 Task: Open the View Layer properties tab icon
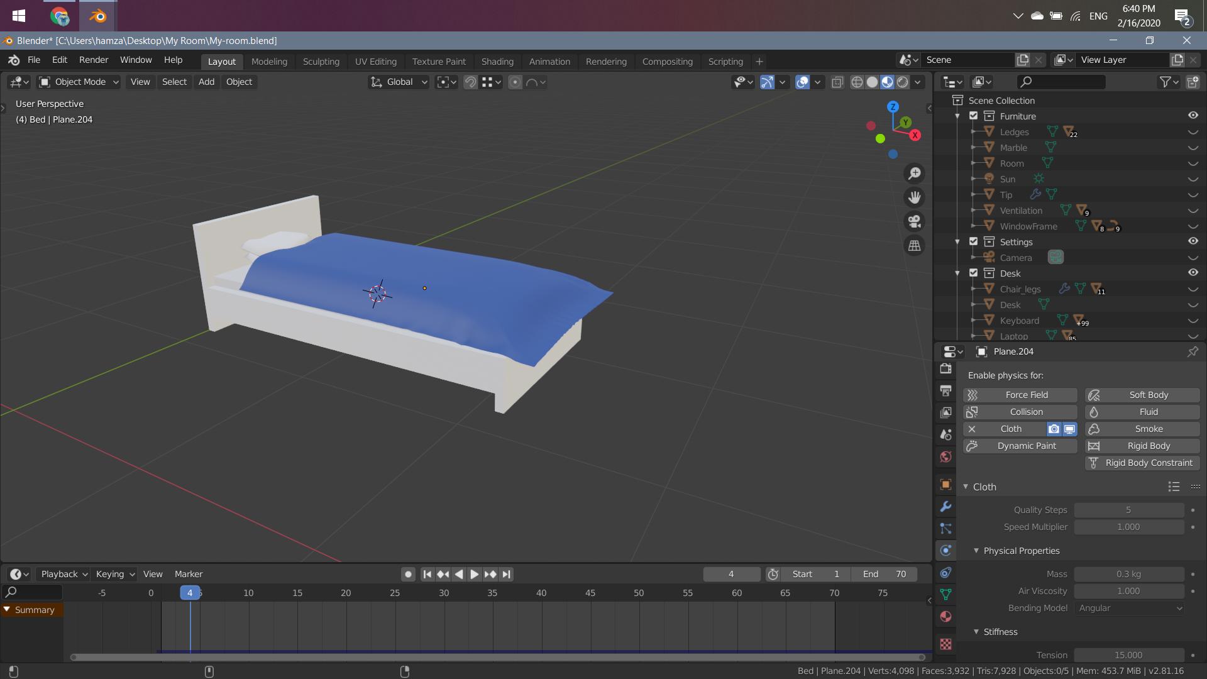coord(945,412)
